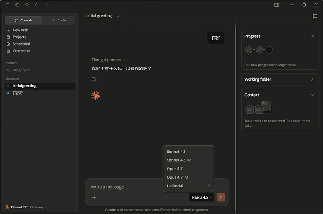Go back with the left arrow
The width and height of the screenshot is (323, 214).
(37, 5)
